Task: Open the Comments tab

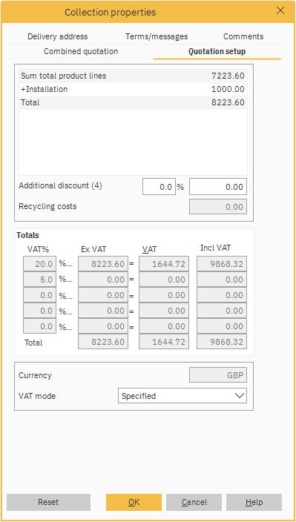Action: (243, 36)
